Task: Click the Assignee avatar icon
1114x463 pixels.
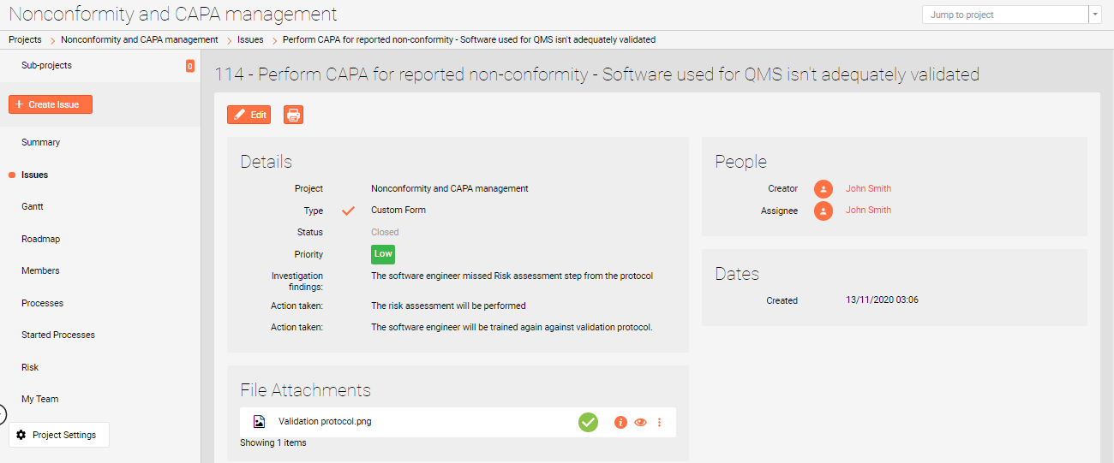Action: [x=824, y=211]
